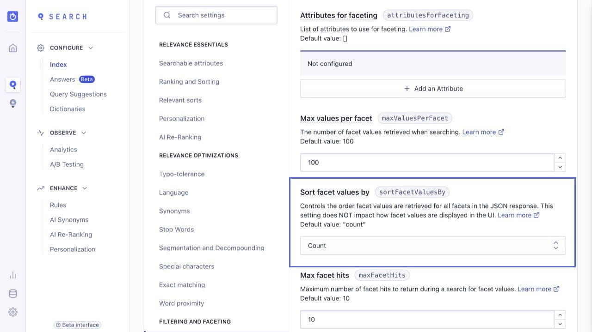Go to Synonyms settings

point(174,211)
